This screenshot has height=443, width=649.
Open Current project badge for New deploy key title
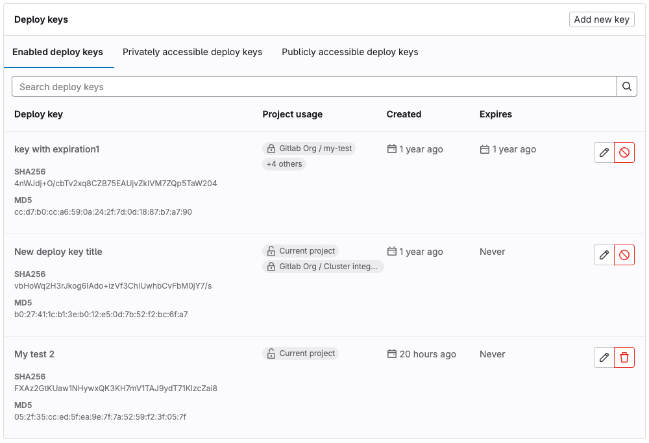point(300,251)
